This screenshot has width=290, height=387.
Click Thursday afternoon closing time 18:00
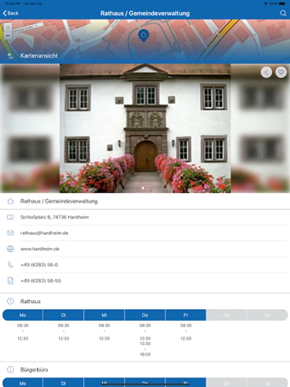coord(145,354)
